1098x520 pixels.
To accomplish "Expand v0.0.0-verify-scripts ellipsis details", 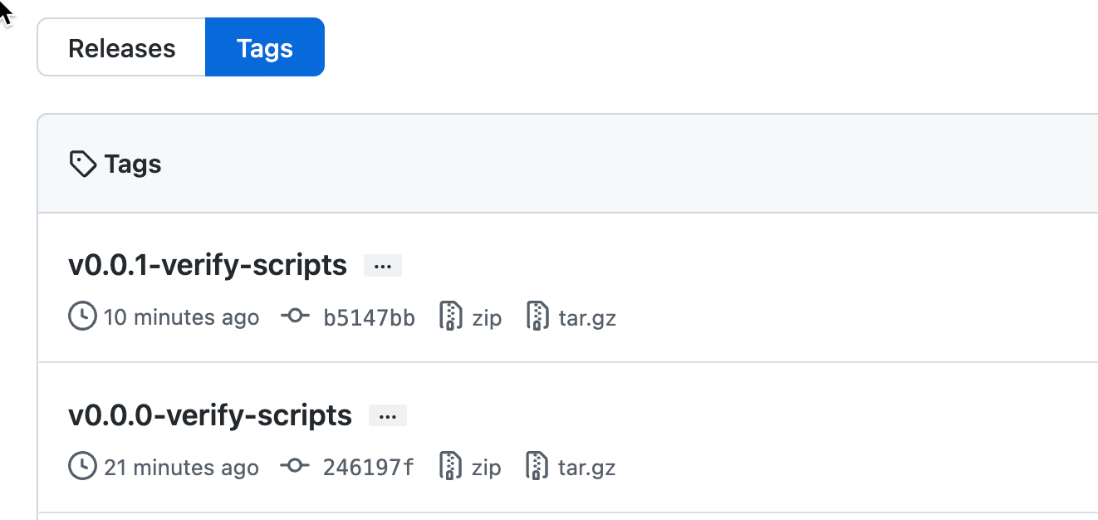I will point(388,415).
